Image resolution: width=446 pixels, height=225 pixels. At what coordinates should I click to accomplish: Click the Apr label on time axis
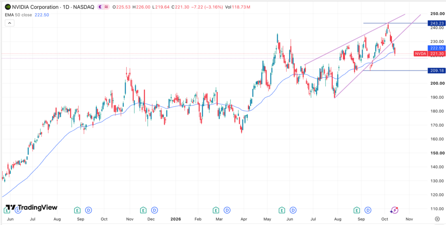[x=244, y=219]
